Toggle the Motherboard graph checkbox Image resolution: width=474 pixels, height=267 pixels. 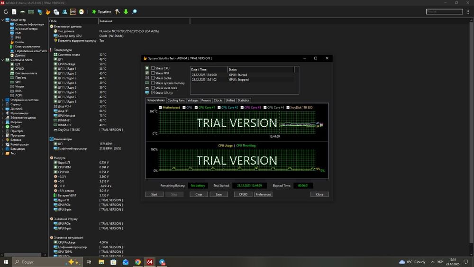[x=161, y=108]
